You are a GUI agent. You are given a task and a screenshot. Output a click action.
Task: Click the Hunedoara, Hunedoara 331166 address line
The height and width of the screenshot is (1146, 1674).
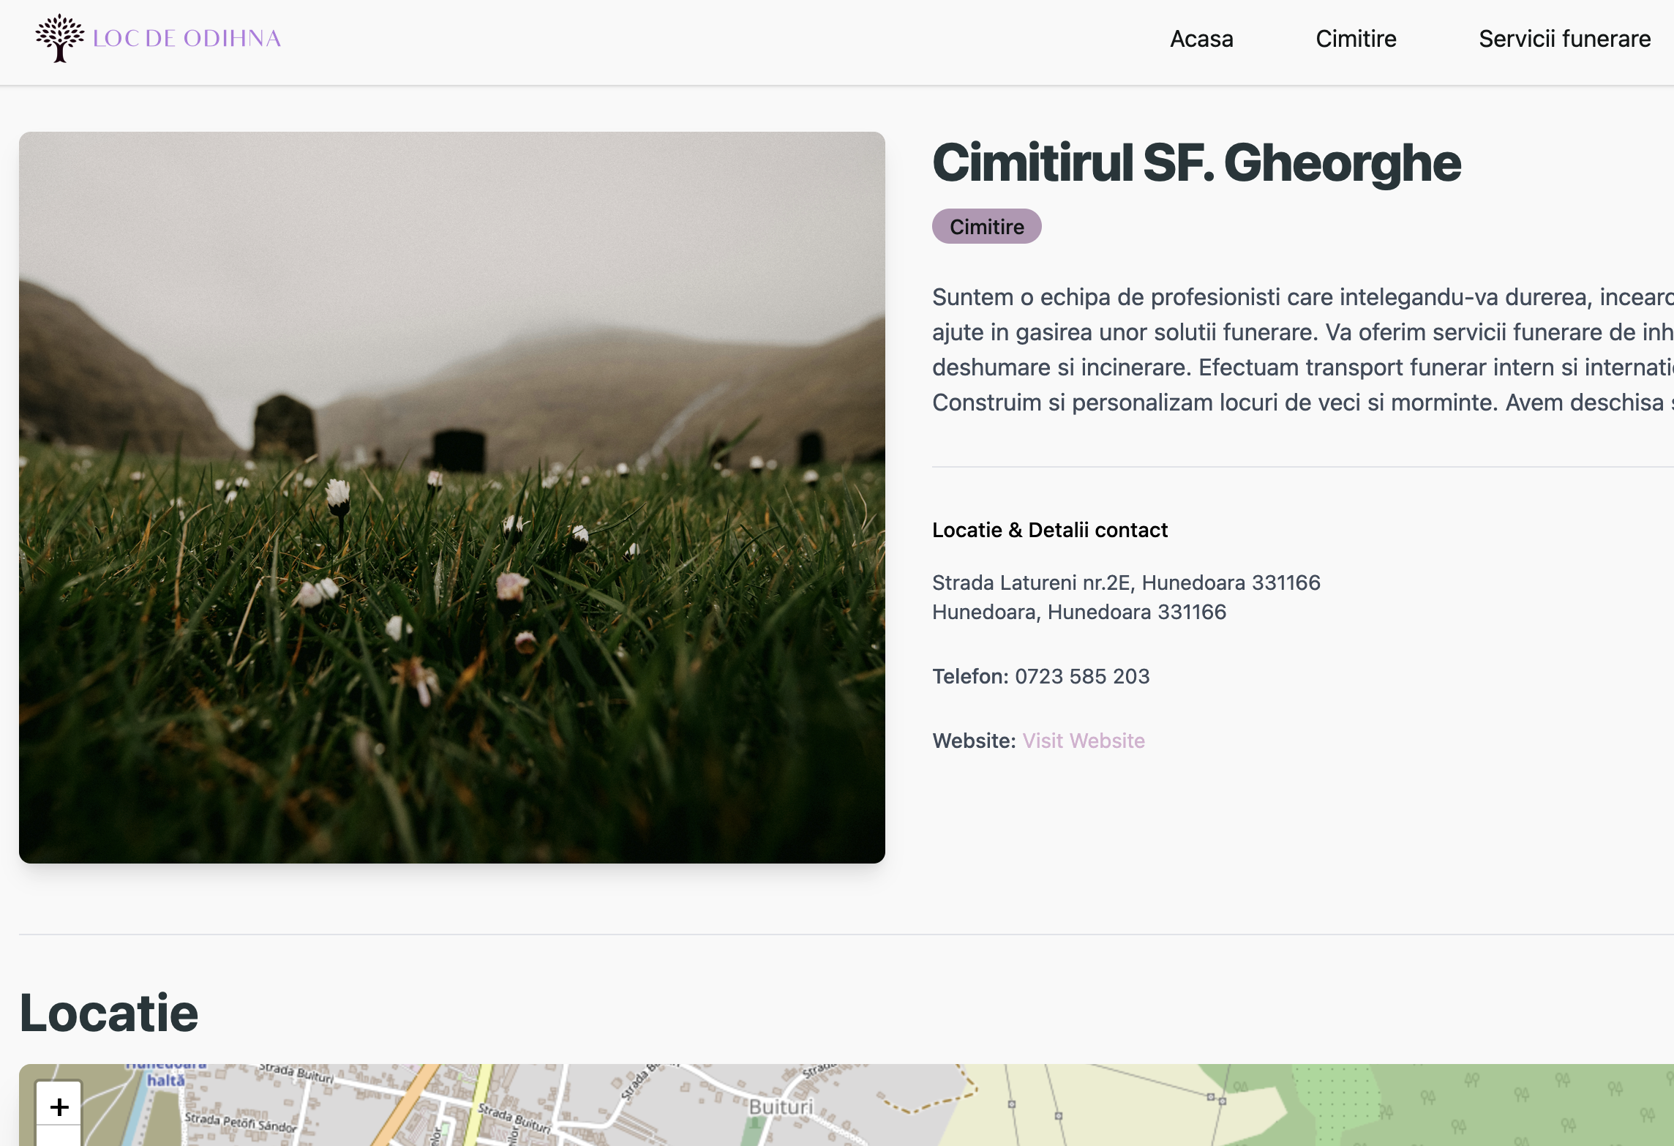click(1078, 612)
